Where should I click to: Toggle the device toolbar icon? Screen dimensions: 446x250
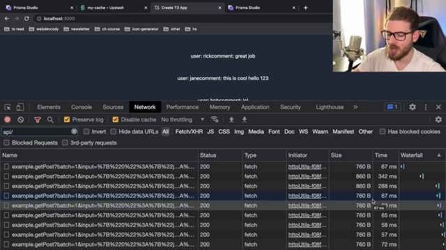pyautogui.click(x=20, y=107)
